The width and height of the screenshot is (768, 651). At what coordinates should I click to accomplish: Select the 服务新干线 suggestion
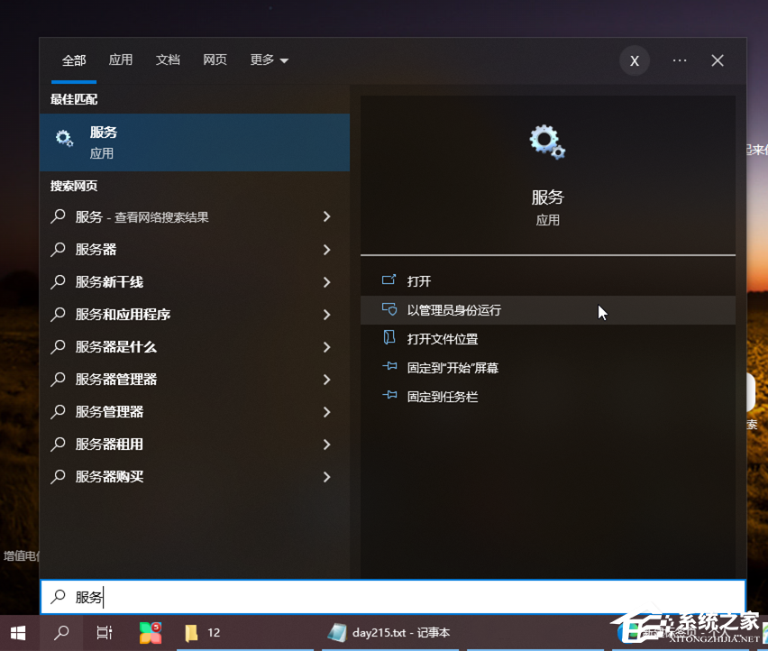(195, 281)
